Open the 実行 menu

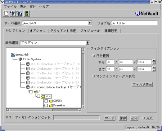33,6
